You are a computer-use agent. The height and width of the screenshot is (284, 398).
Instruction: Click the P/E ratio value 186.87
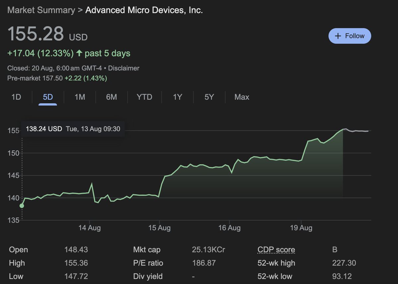pyautogui.click(x=204, y=263)
